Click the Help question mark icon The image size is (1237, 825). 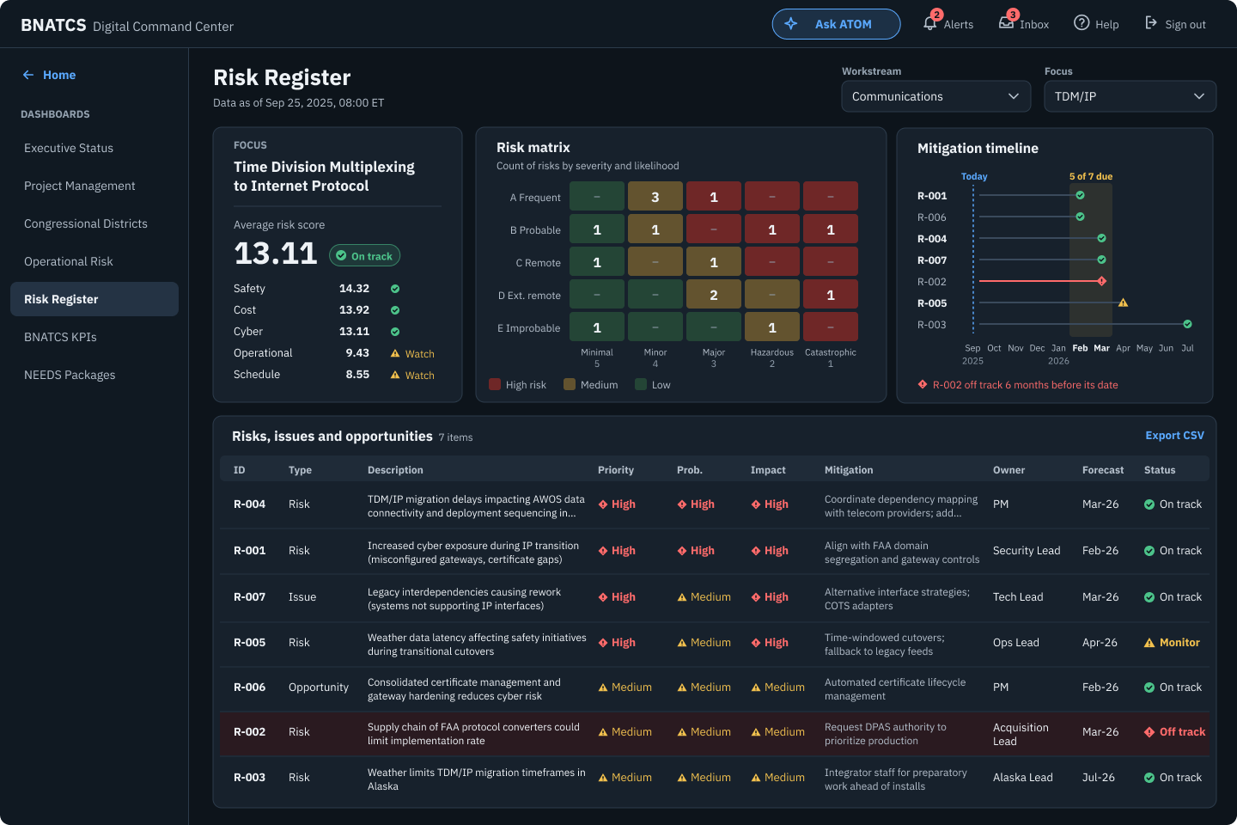(x=1082, y=23)
